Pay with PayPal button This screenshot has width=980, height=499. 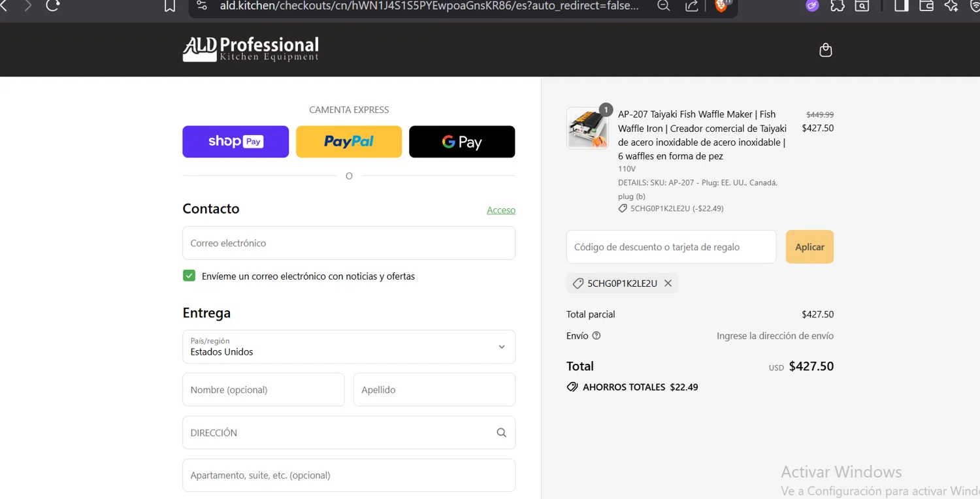click(349, 142)
